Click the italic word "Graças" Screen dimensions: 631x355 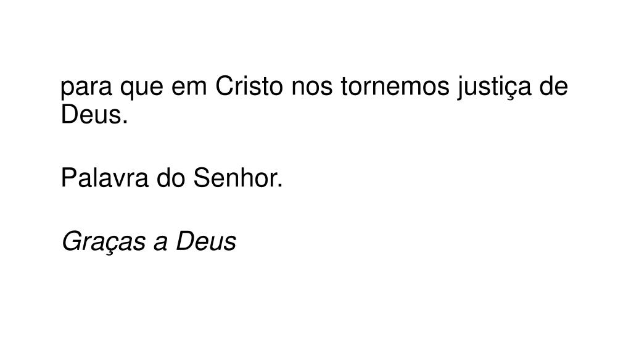pos(104,242)
